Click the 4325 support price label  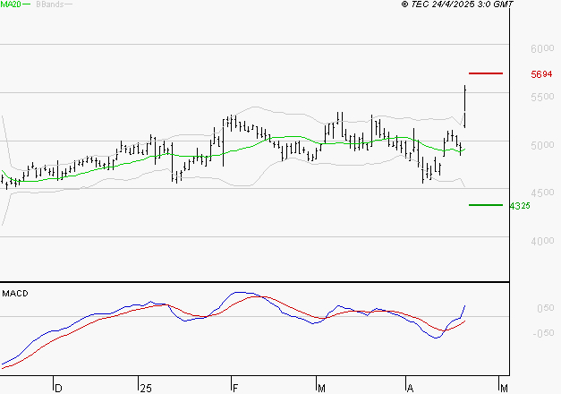(x=520, y=206)
